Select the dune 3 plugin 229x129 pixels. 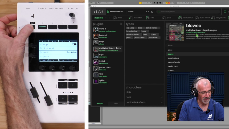click(108, 30)
